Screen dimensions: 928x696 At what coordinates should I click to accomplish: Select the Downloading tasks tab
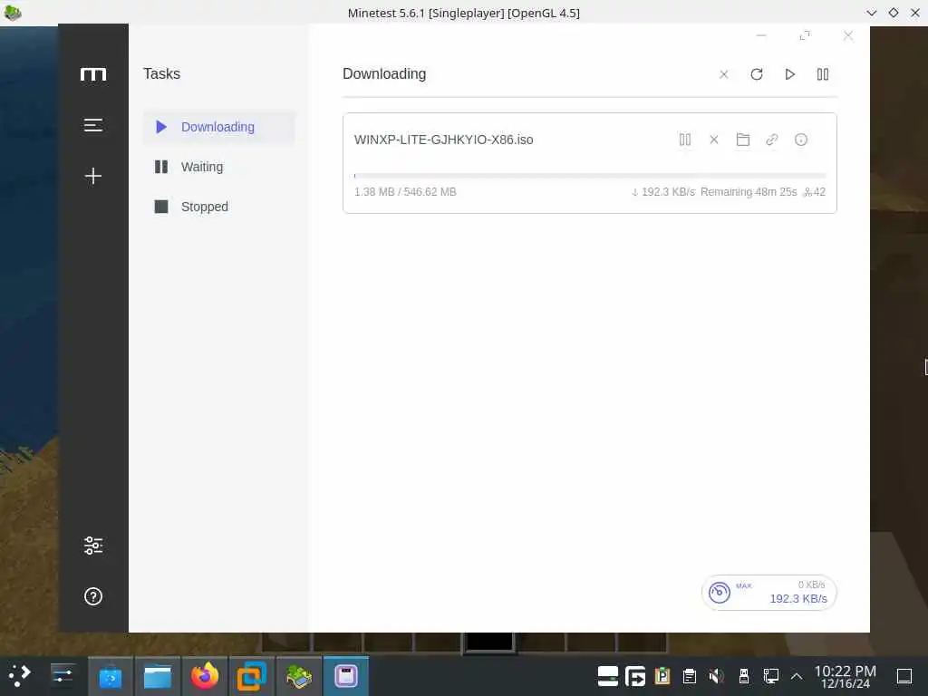(219, 127)
